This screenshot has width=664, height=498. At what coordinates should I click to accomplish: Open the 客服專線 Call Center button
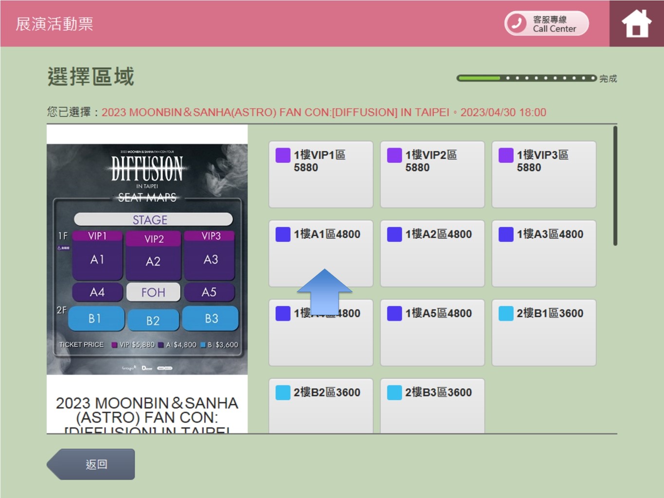[x=546, y=23]
